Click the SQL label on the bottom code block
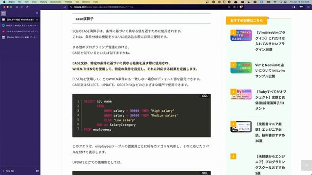Viewport: 312px width, 175px height. click(x=205, y=173)
